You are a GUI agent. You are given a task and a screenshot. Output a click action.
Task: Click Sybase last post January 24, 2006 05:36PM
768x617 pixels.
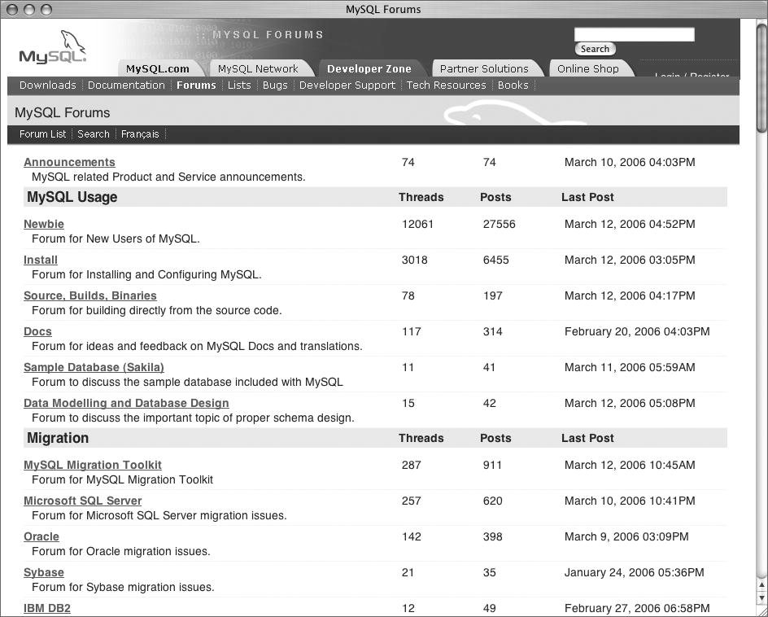pyautogui.click(x=634, y=572)
